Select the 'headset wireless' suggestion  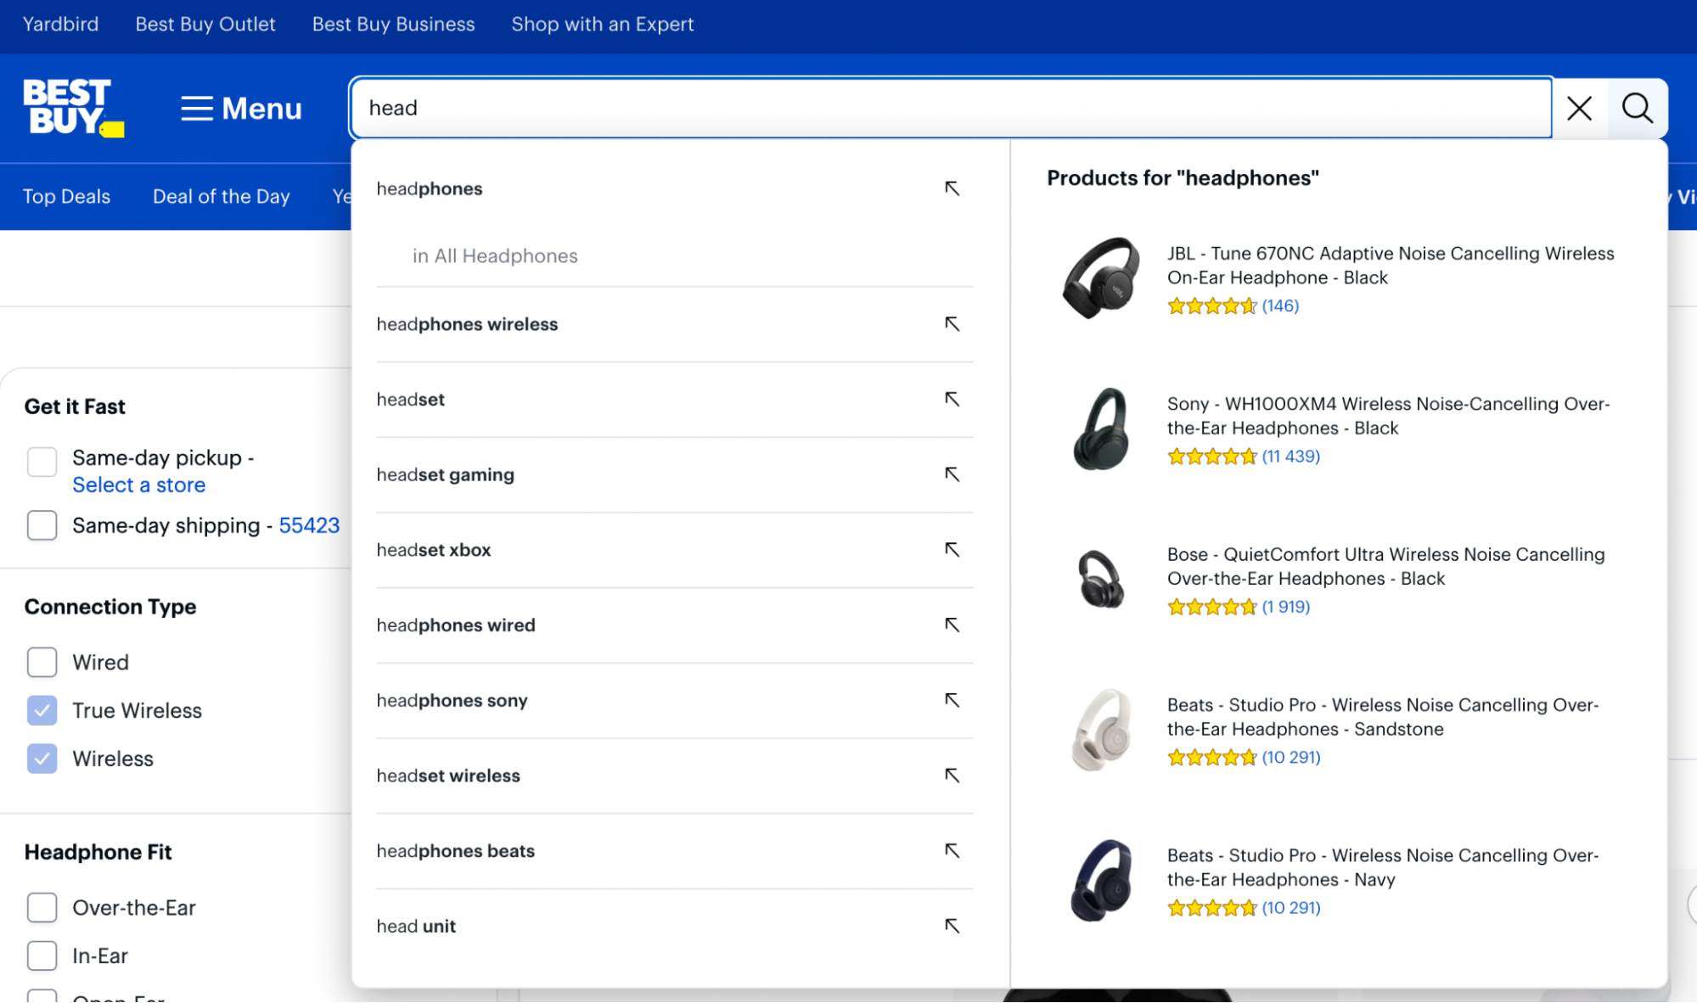449,775
